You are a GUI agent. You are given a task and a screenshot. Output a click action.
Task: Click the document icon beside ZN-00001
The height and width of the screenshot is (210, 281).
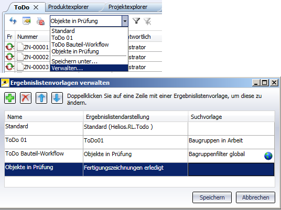(x=20, y=47)
